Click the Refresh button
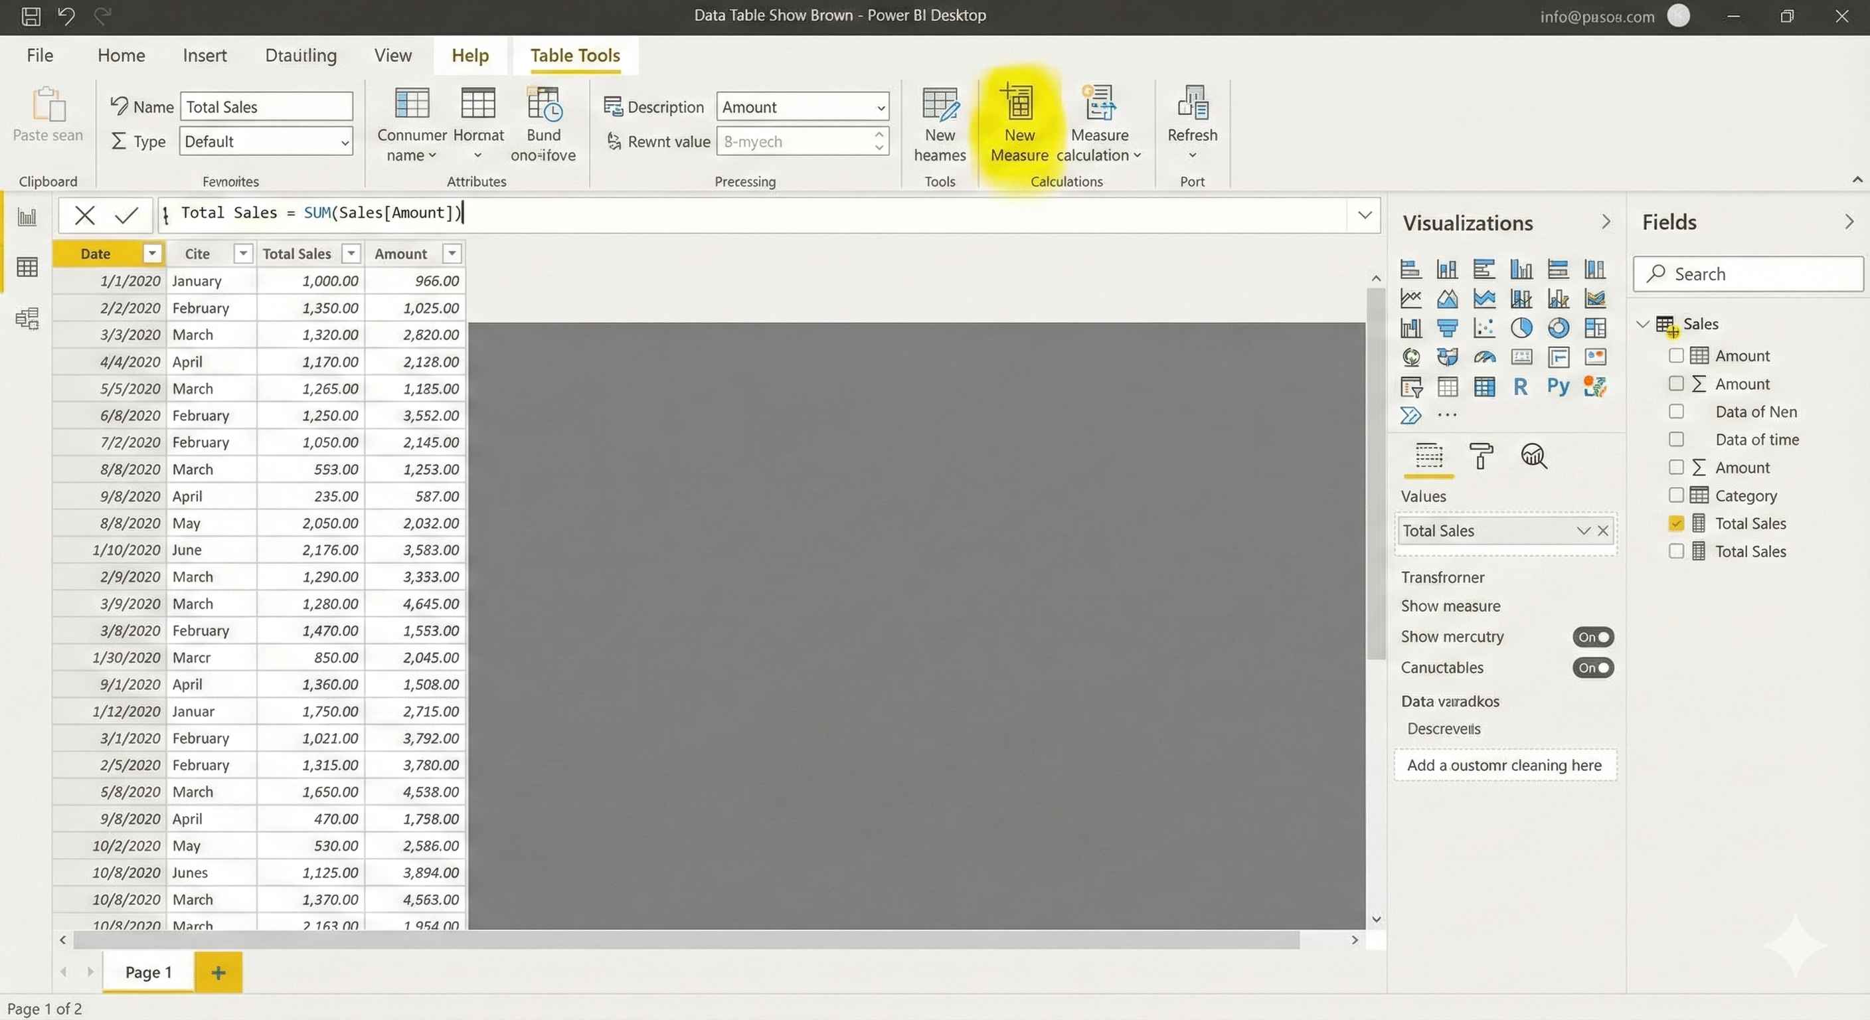 (1192, 122)
